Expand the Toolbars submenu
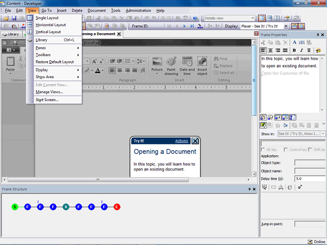This screenshot has height=245, width=327. [58, 55]
